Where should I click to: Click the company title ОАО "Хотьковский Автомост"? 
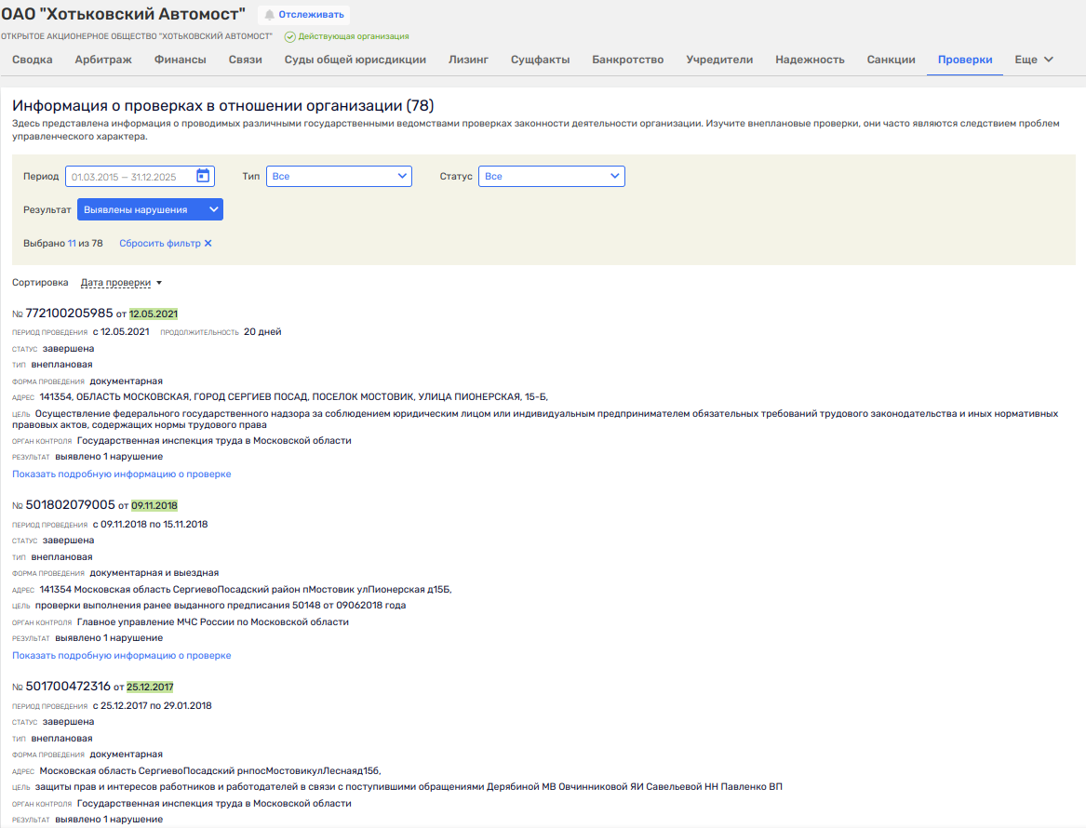(x=123, y=14)
